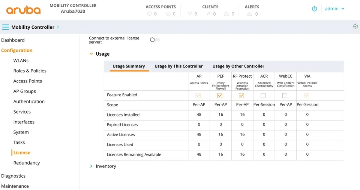Click the help question mark icon

pos(315,9)
